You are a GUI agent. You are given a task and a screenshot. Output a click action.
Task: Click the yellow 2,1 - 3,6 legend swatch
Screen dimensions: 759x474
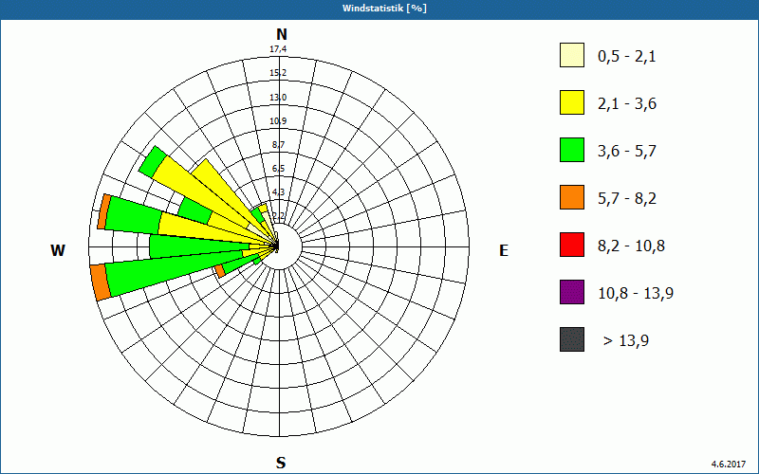click(x=572, y=102)
